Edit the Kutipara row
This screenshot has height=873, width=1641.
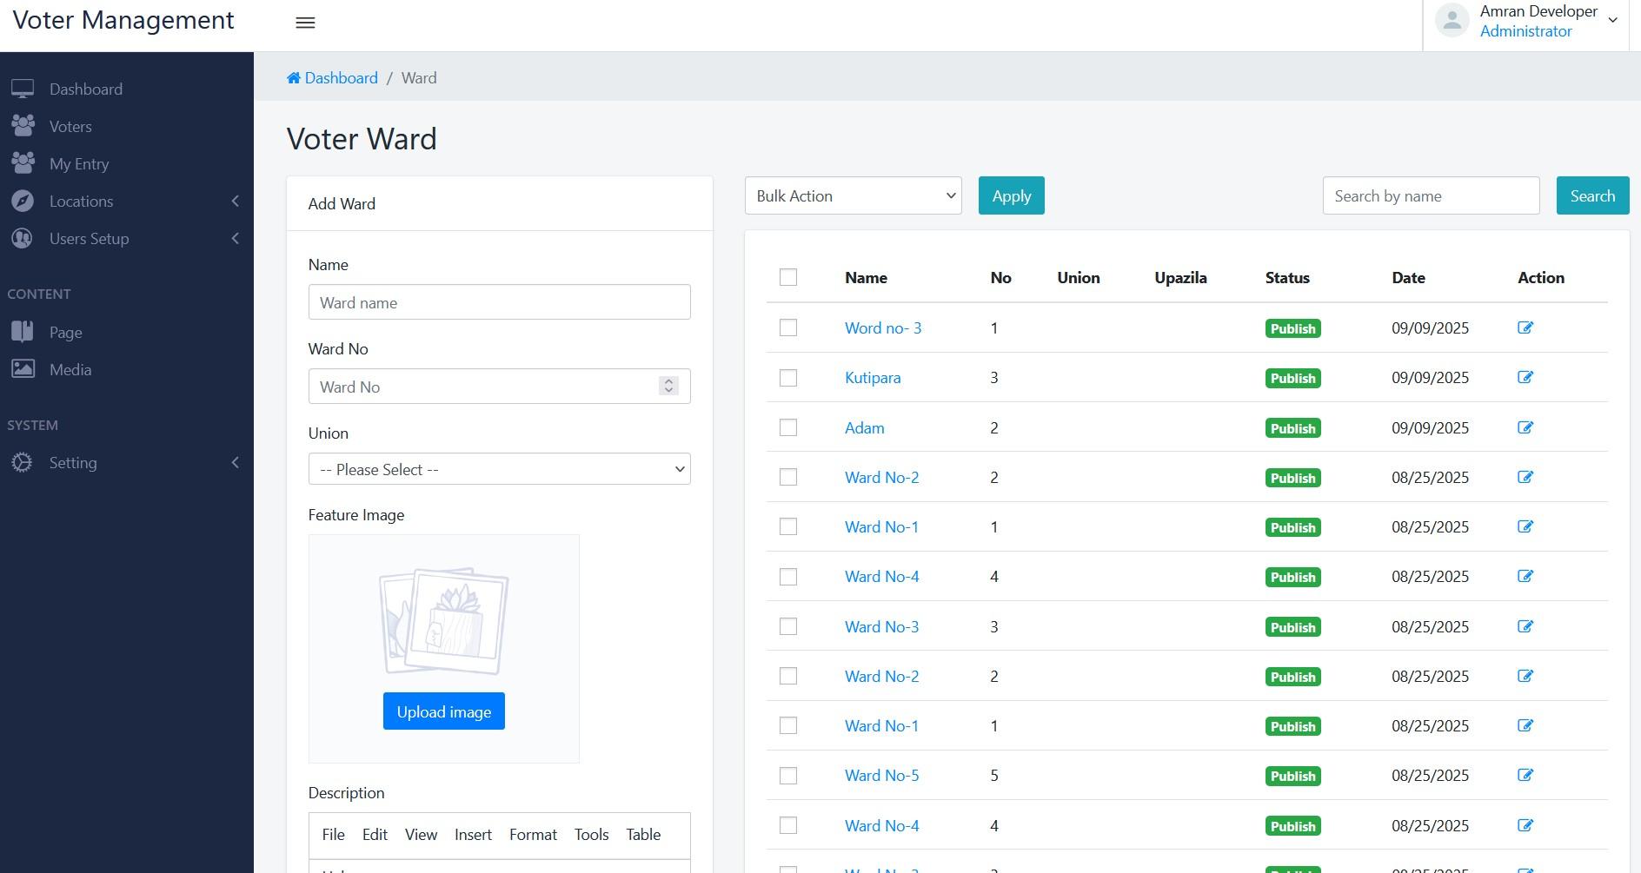(1525, 377)
